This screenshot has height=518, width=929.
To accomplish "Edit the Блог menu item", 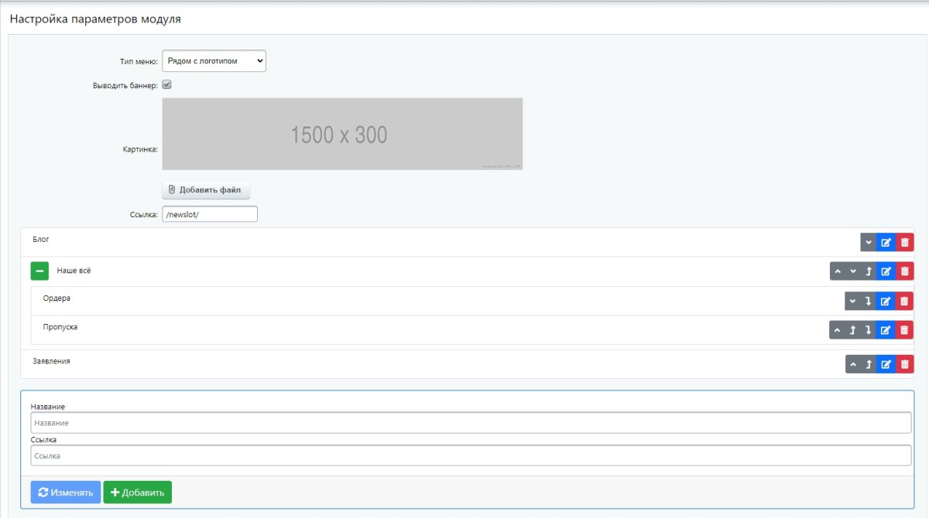I will [x=886, y=243].
